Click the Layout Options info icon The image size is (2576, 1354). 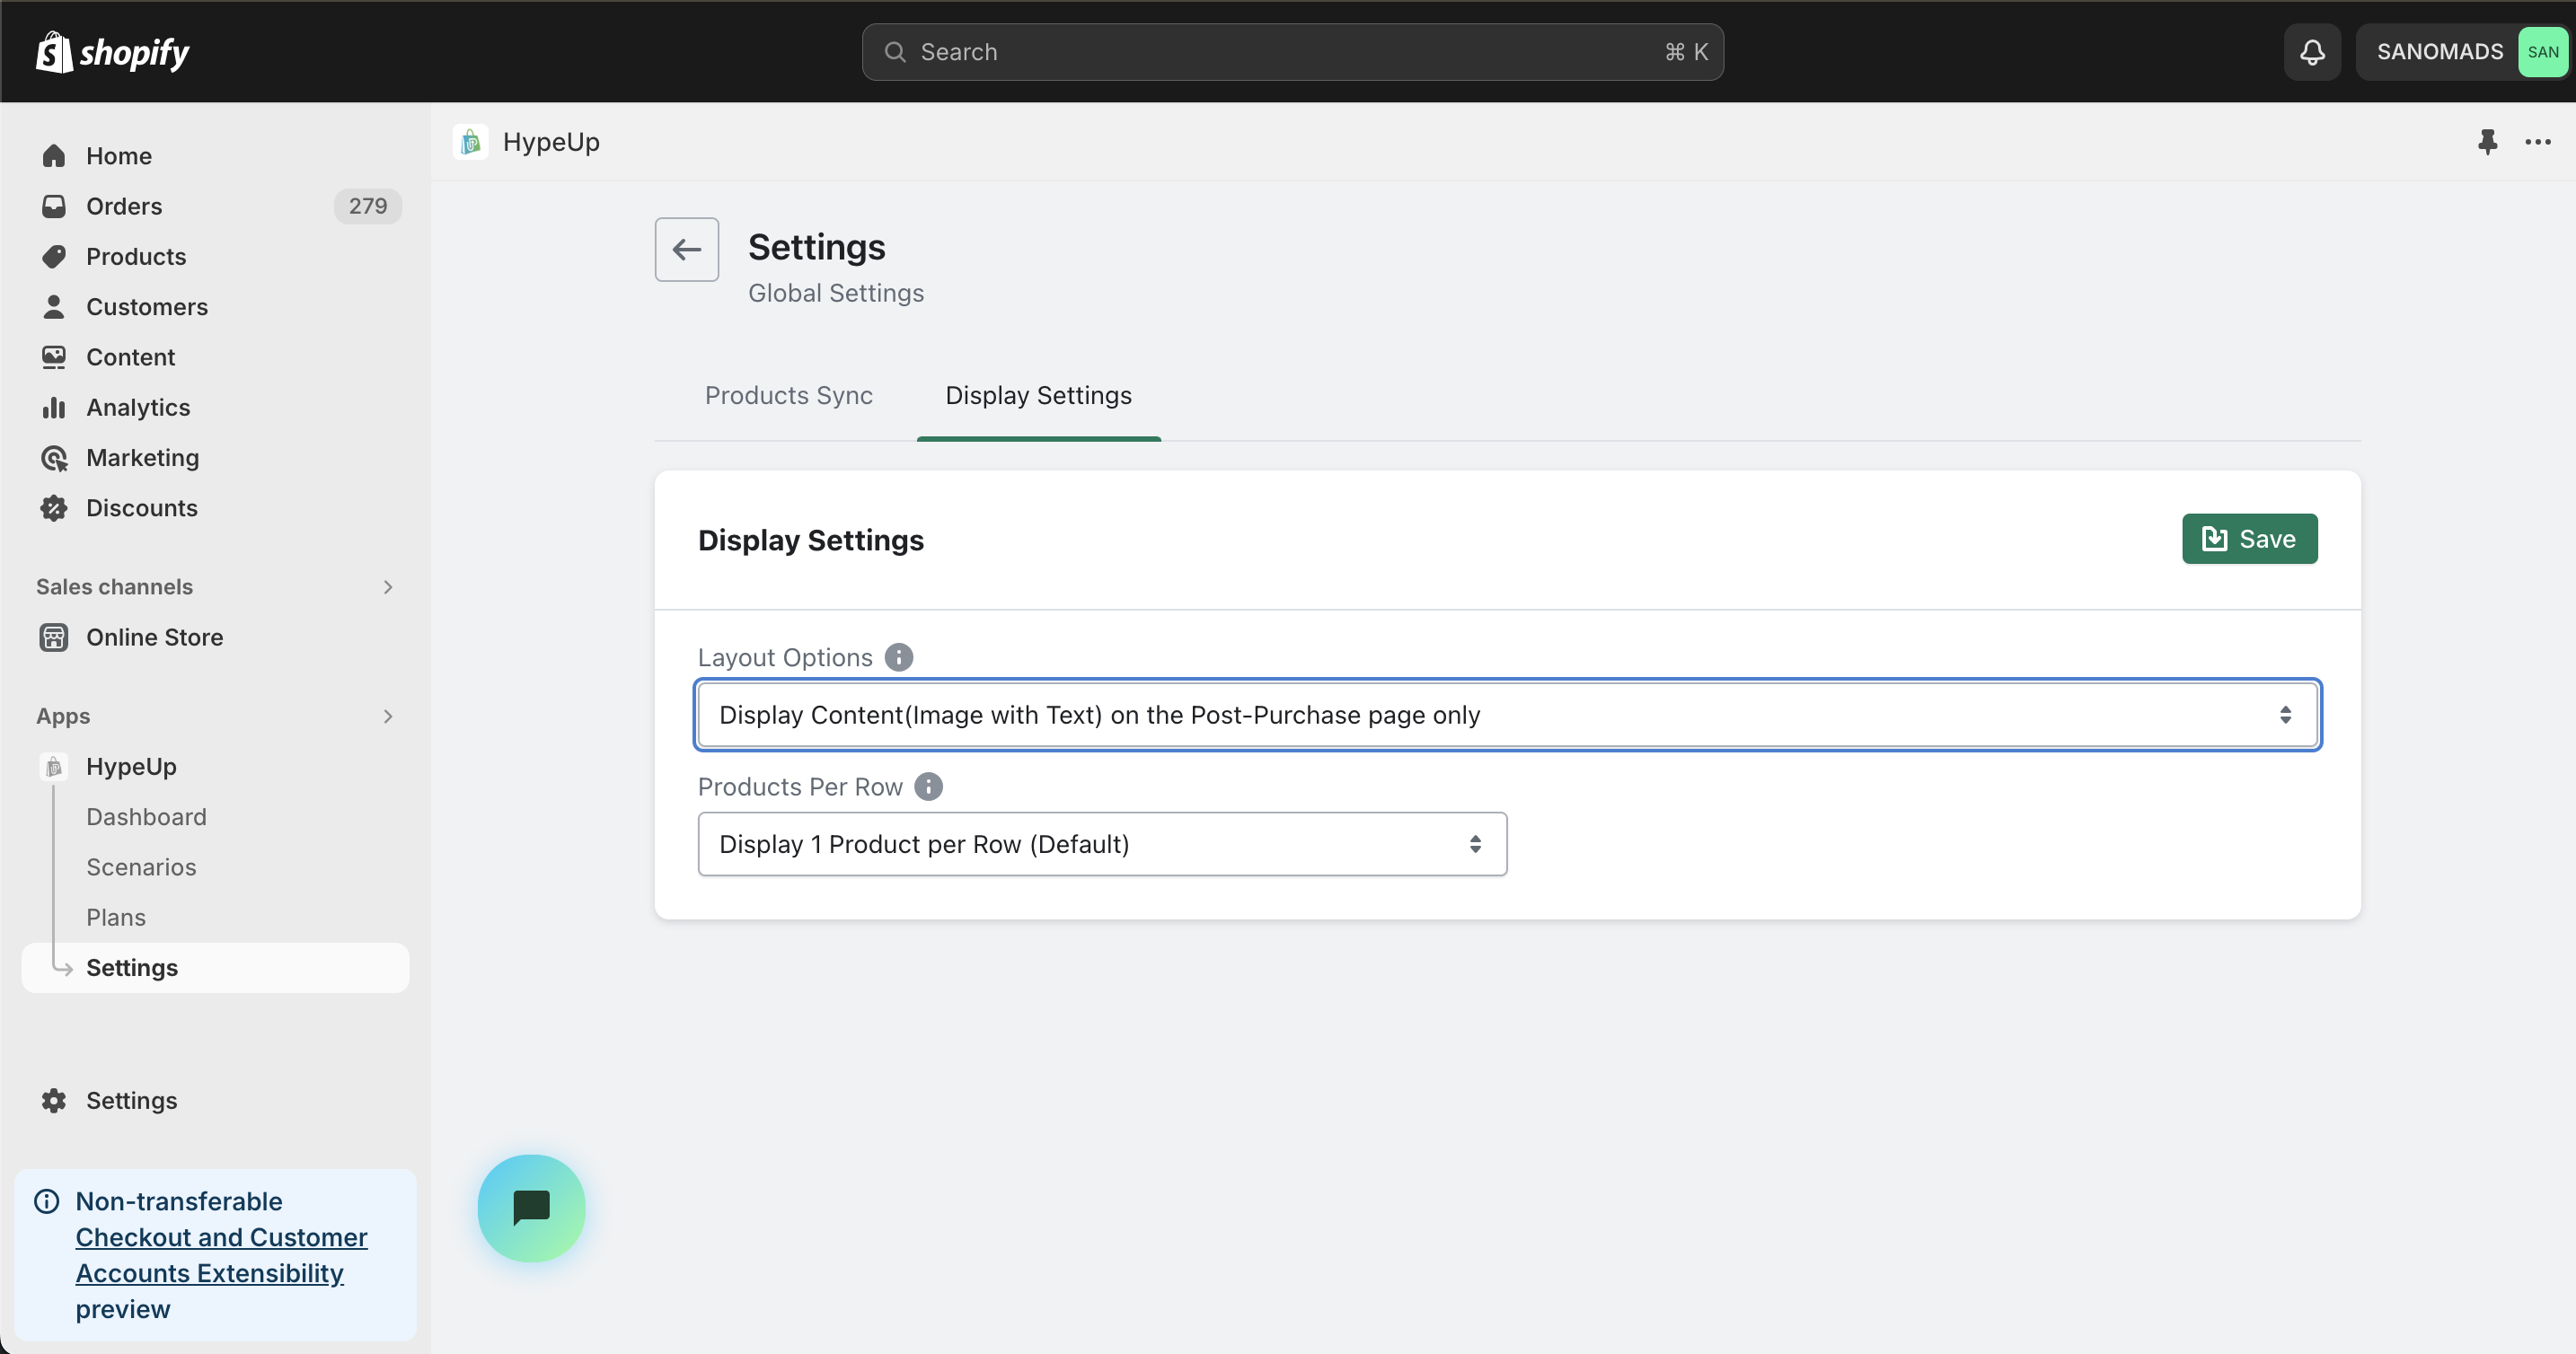point(898,657)
